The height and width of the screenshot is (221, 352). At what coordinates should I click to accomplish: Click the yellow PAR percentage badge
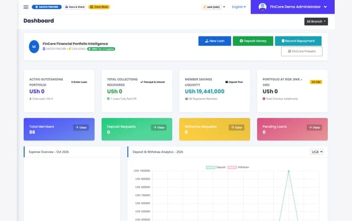[316, 82]
